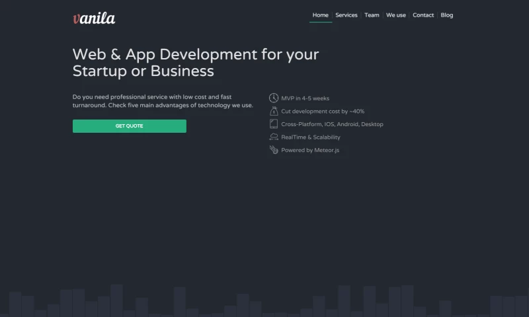The image size is (529, 317).
Task: Click 'Cross-Platform, IOS, Android, Desktop' label
Action: click(332, 124)
